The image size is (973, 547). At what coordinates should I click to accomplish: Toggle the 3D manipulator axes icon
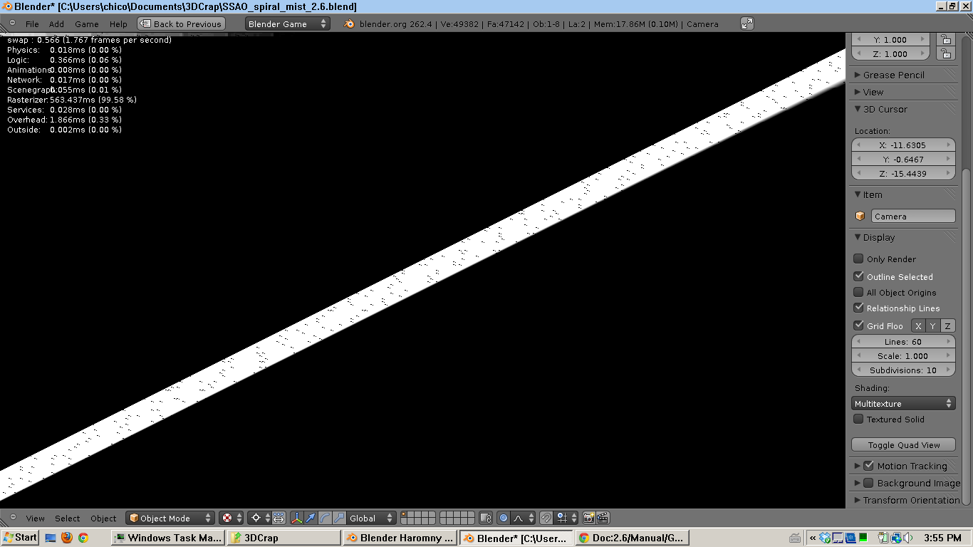pos(297,518)
